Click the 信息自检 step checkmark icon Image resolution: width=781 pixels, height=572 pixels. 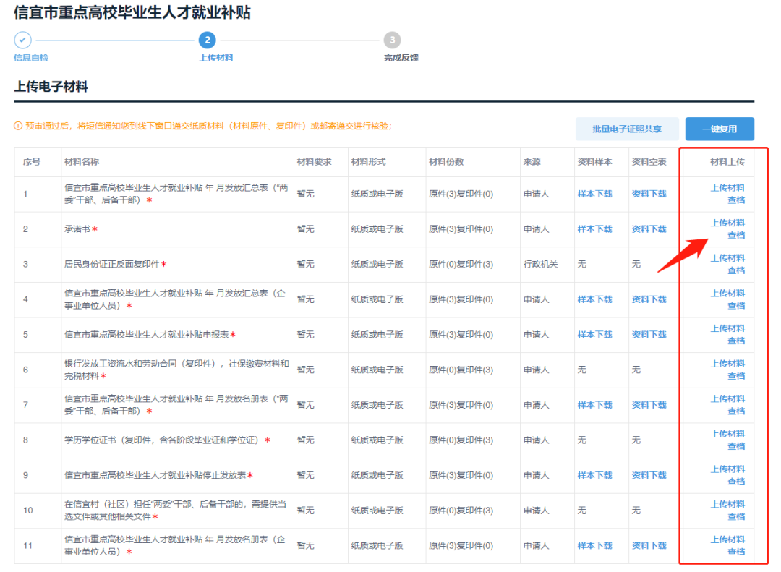point(22,40)
